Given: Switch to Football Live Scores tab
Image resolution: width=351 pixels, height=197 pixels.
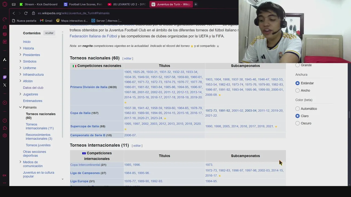Looking at the screenshot, I should click(x=83, y=4).
